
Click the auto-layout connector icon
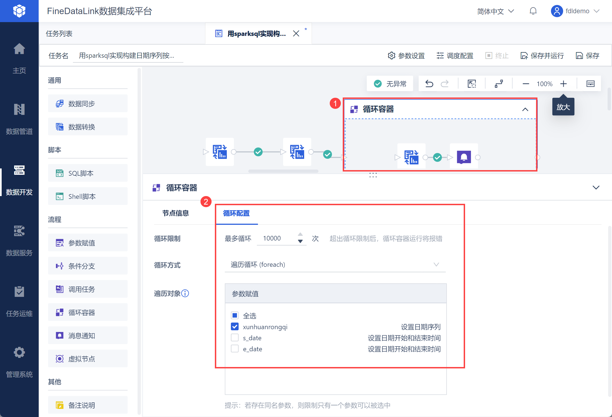click(x=499, y=84)
